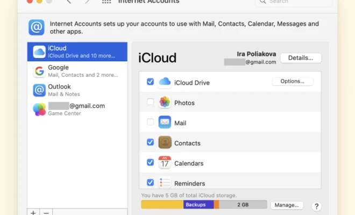Open help with question mark button
The height and width of the screenshot is (215, 355).
[x=316, y=206]
